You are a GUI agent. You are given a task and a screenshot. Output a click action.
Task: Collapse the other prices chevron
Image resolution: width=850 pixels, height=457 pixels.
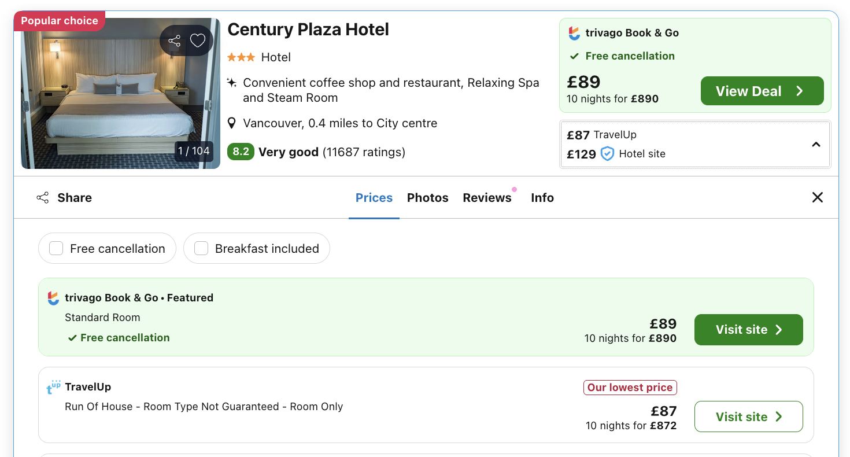pos(816,145)
